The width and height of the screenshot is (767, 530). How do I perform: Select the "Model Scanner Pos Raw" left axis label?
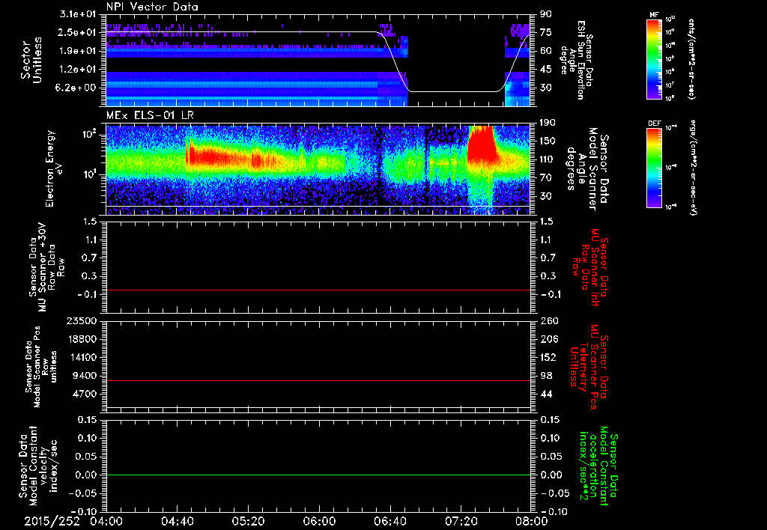[x=42, y=367]
